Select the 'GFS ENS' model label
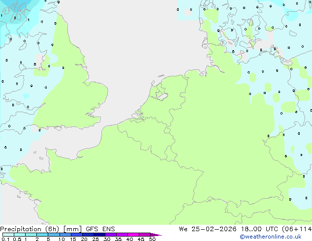The image size is (312, 241). click(x=100, y=229)
